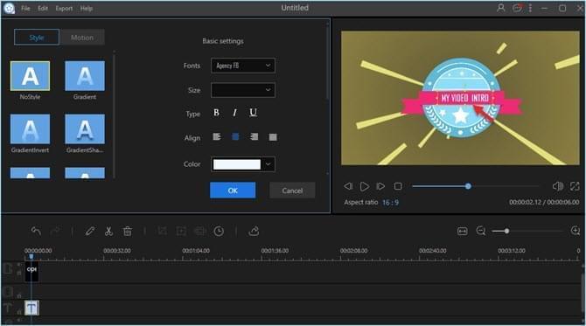Click the fit-timeline-to-width icon
586x326 pixels.
463,232
